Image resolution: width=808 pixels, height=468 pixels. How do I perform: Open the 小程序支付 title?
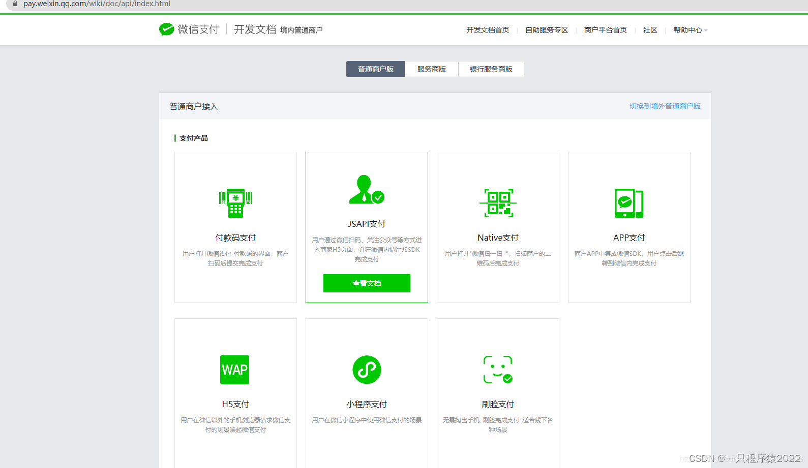(367, 404)
